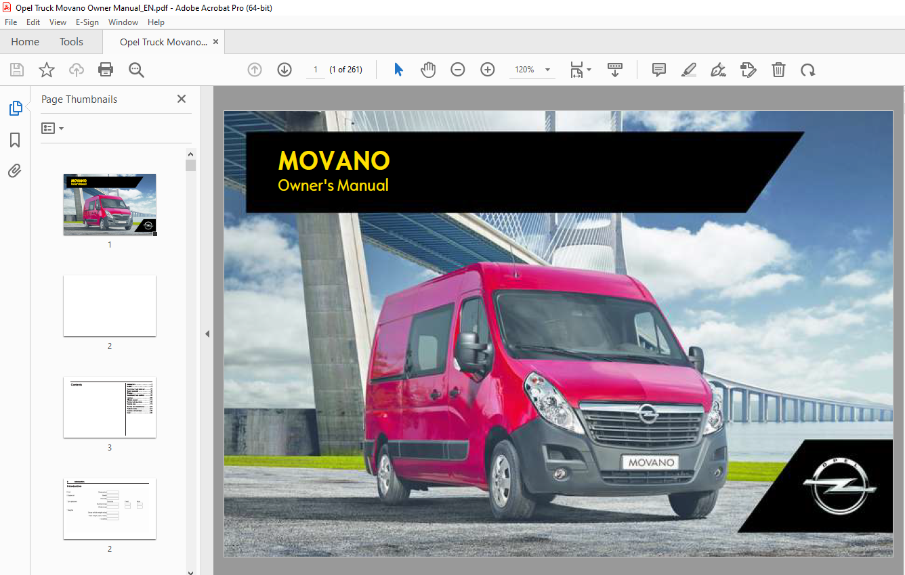Switch to the Tools tab

click(71, 42)
